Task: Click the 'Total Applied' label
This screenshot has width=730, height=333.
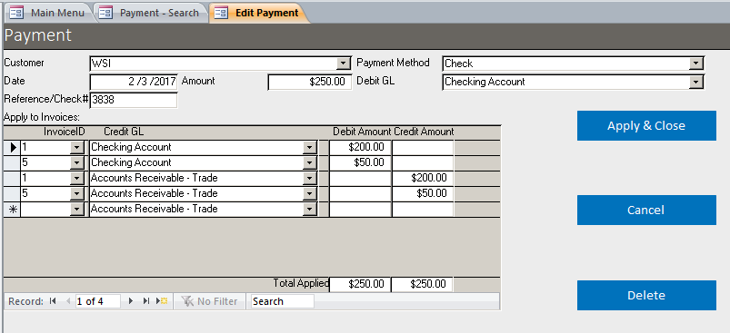Action: click(x=301, y=283)
